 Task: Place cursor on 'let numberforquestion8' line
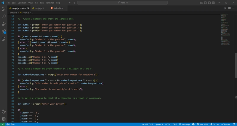click(x=58, y=75)
